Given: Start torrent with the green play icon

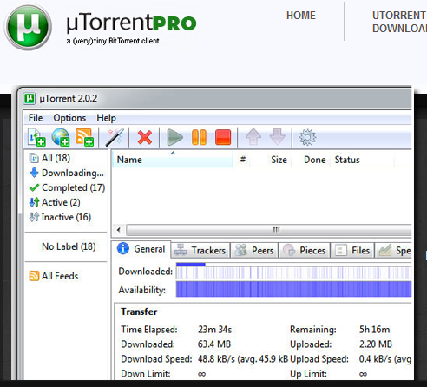Looking at the screenshot, I should click(175, 137).
